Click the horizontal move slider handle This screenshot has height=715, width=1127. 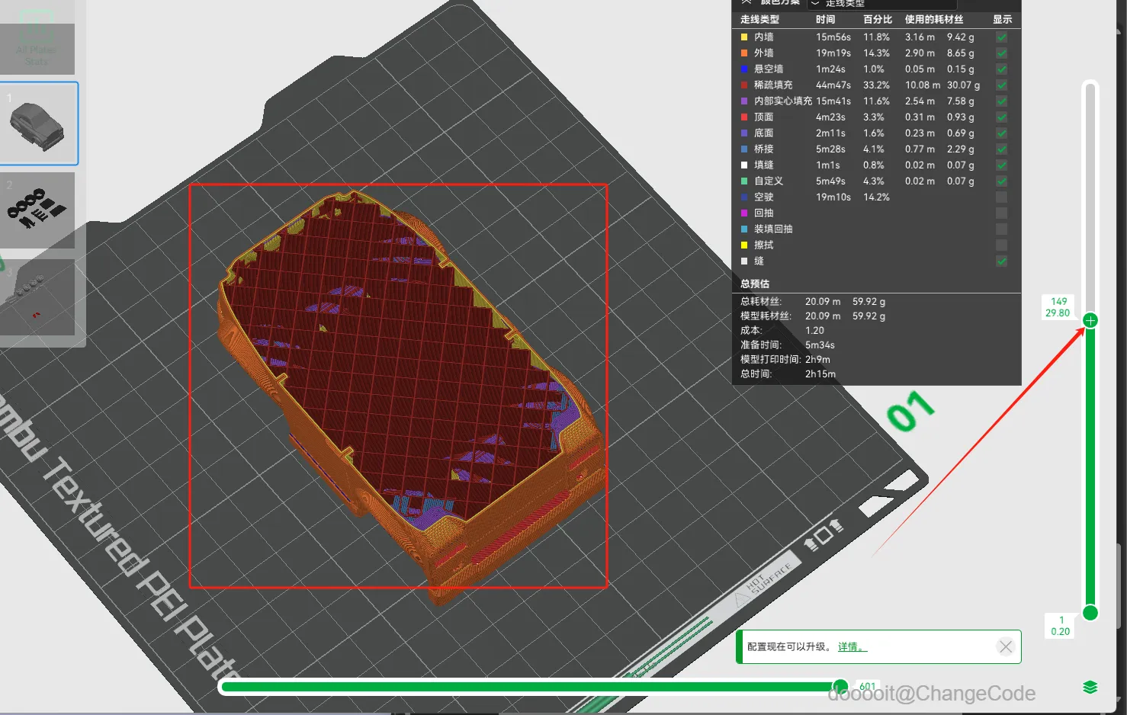click(840, 686)
